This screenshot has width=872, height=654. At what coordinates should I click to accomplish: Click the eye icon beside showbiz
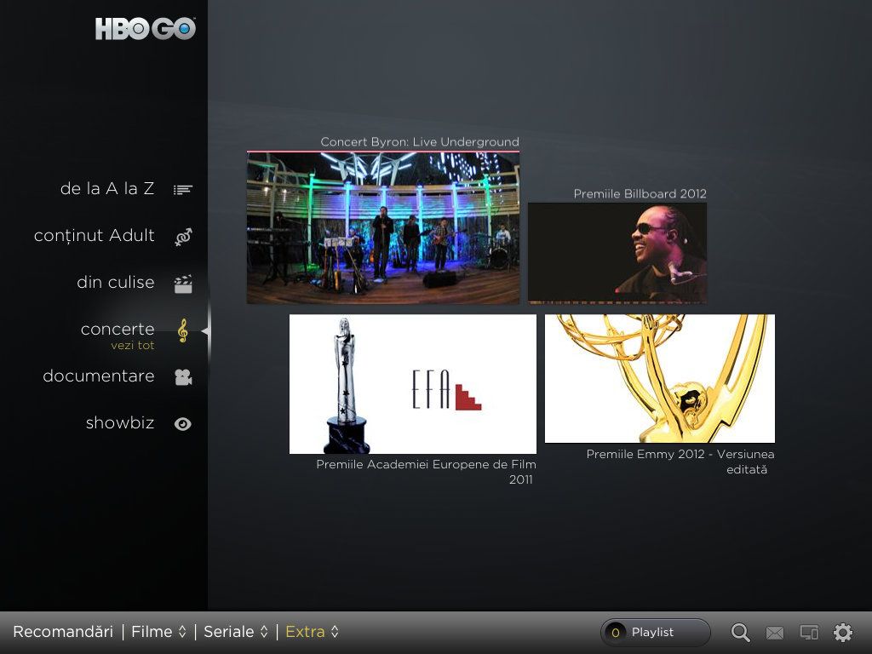(182, 424)
